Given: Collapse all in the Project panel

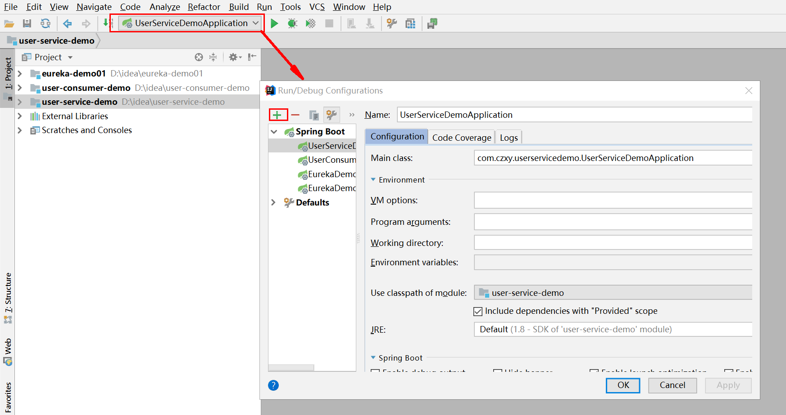Looking at the screenshot, I should (213, 57).
